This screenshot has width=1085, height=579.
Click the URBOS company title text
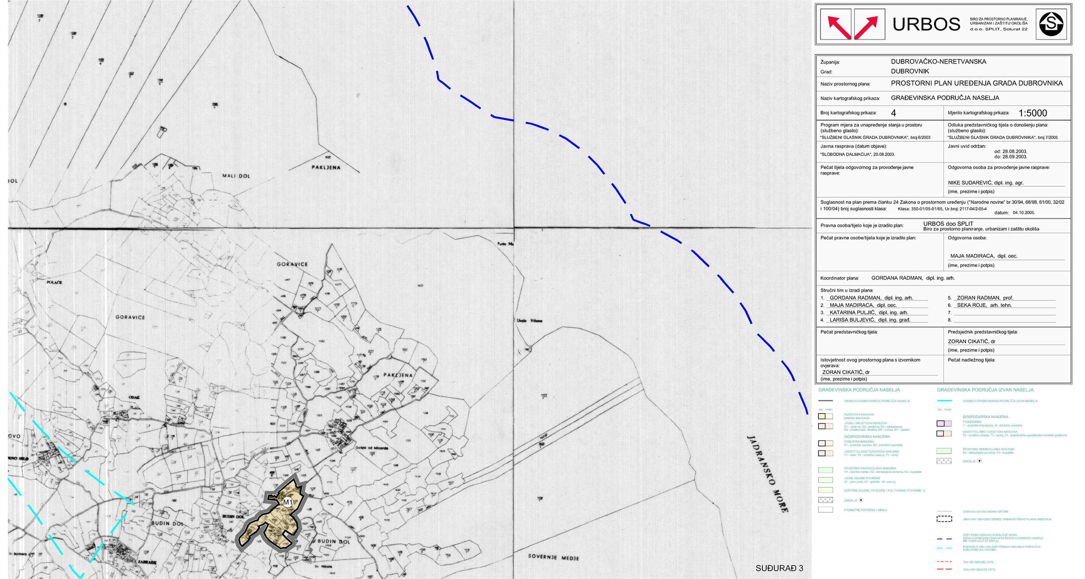click(x=926, y=24)
